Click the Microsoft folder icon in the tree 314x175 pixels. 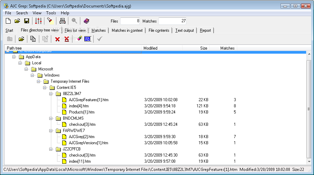pyautogui.click(x=33, y=69)
